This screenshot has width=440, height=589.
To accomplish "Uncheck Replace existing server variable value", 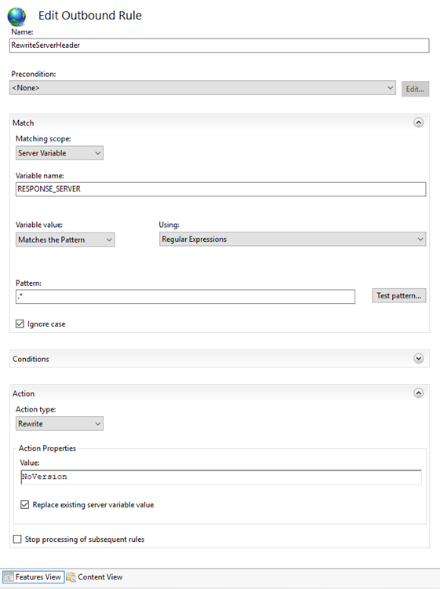I will 25,504.
